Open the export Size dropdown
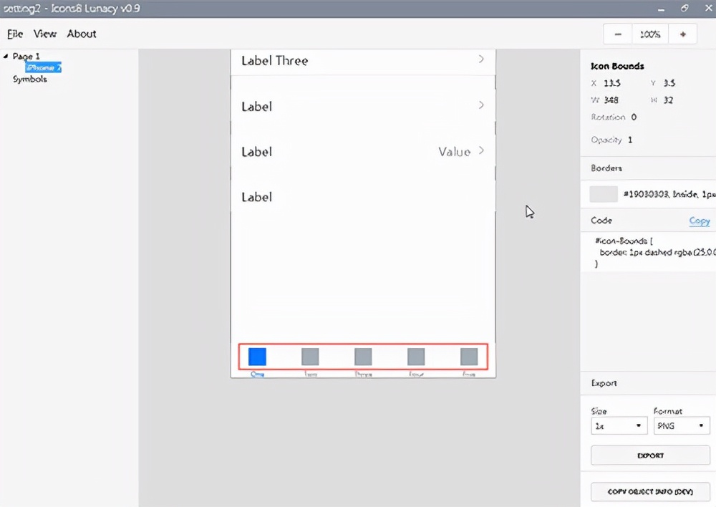 tap(619, 425)
